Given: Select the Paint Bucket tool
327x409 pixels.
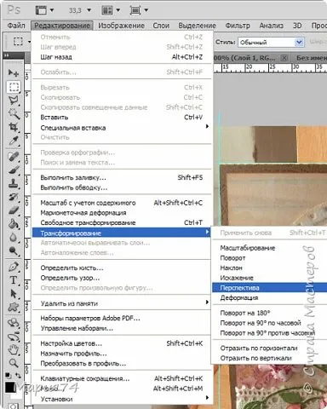Looking at the screenshot, I should [x=14, y=224].
